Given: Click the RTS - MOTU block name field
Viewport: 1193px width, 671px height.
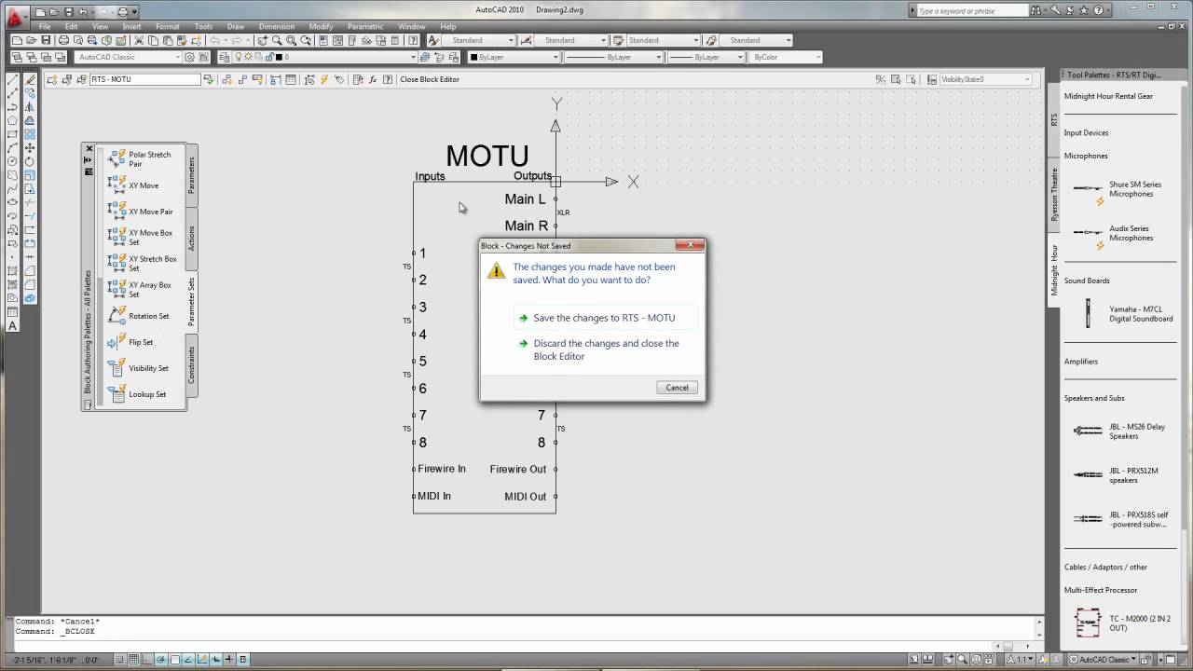Looking at the screenshot, I should (x=144, y=79).
